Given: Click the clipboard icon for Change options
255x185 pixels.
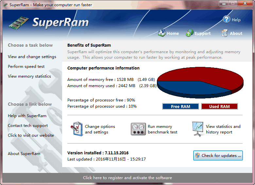Looking at the screenshot, I should (76, 129).
